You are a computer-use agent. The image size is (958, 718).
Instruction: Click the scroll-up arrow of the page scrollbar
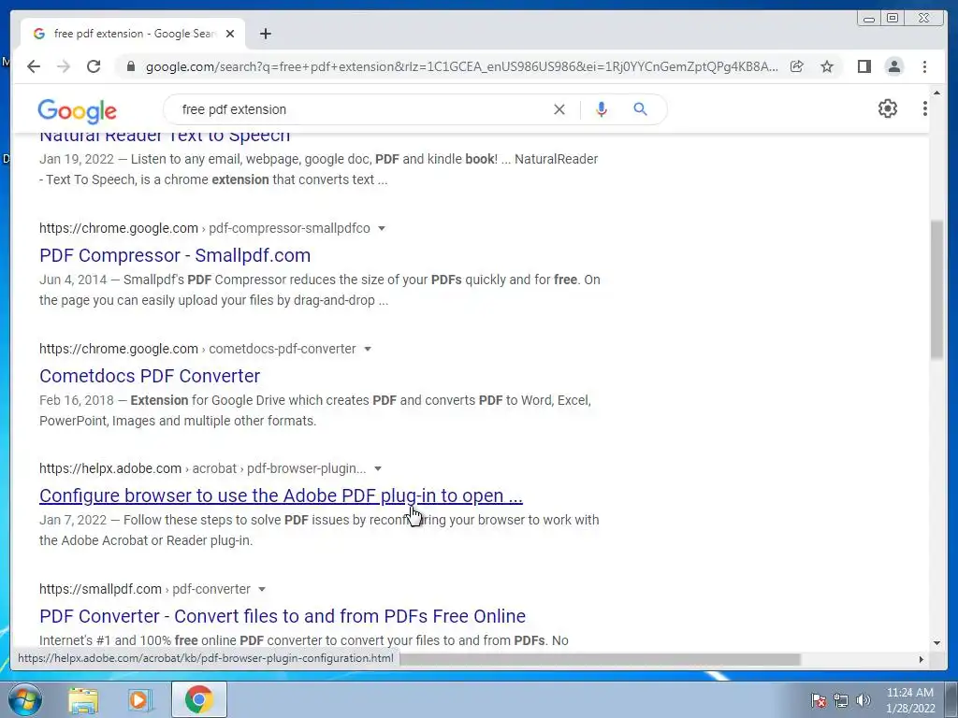[x=936, y=93]
